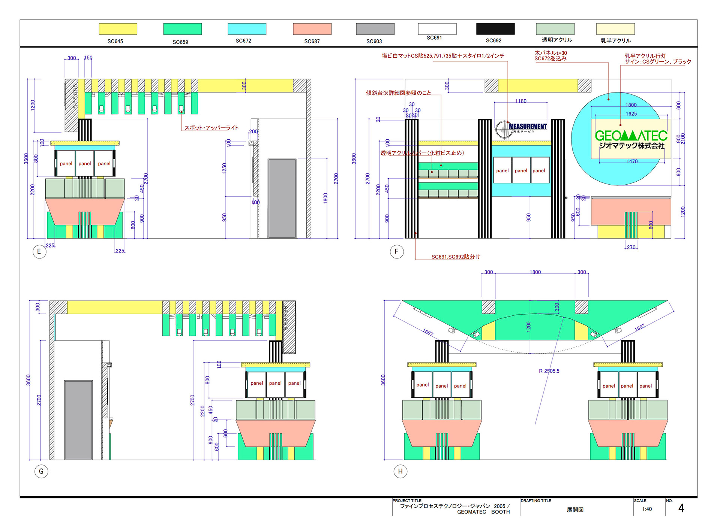Select the 1250 dimension in elevation E
The width and height of the screenshot is (720, 521).
(224, 168)
